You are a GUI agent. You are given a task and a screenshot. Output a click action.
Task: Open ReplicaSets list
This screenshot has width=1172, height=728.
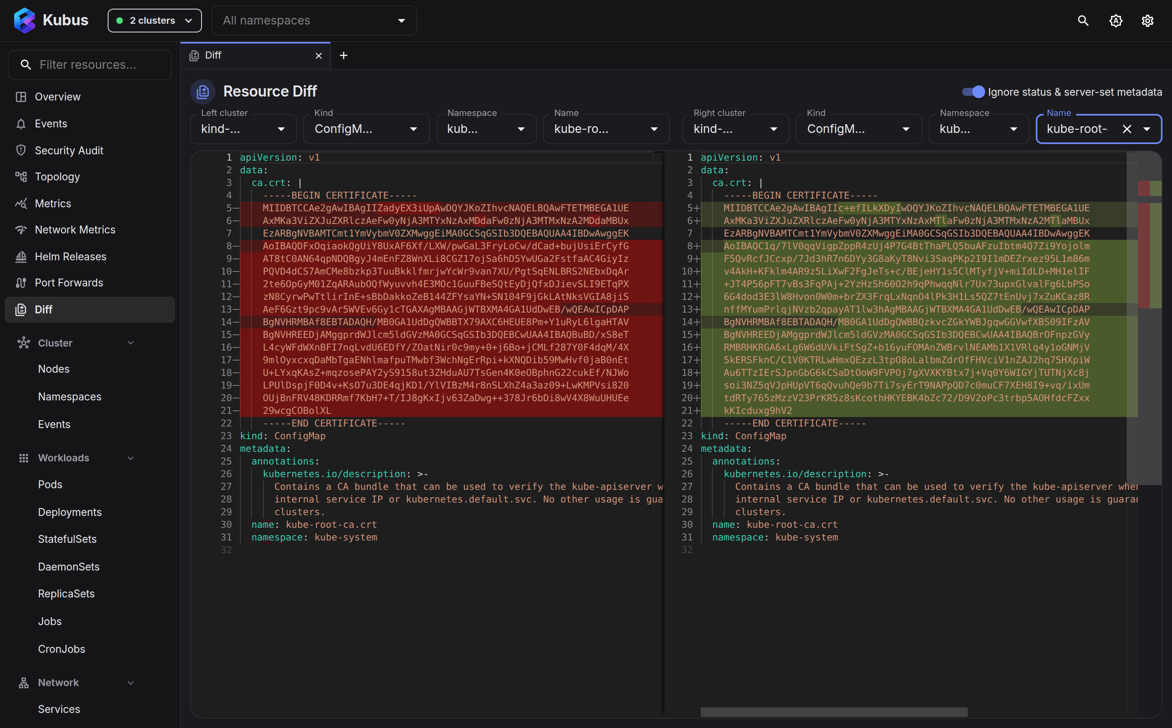click(x=66, y=593)
